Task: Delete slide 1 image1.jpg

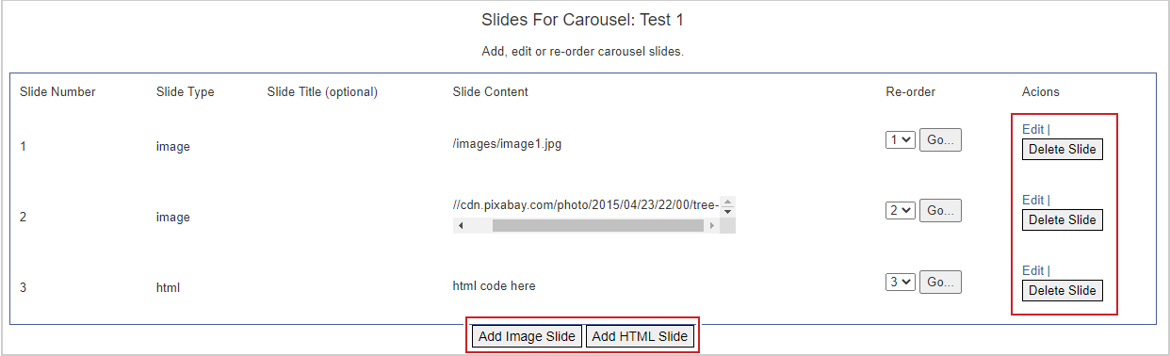Action: click(1063, 149)
